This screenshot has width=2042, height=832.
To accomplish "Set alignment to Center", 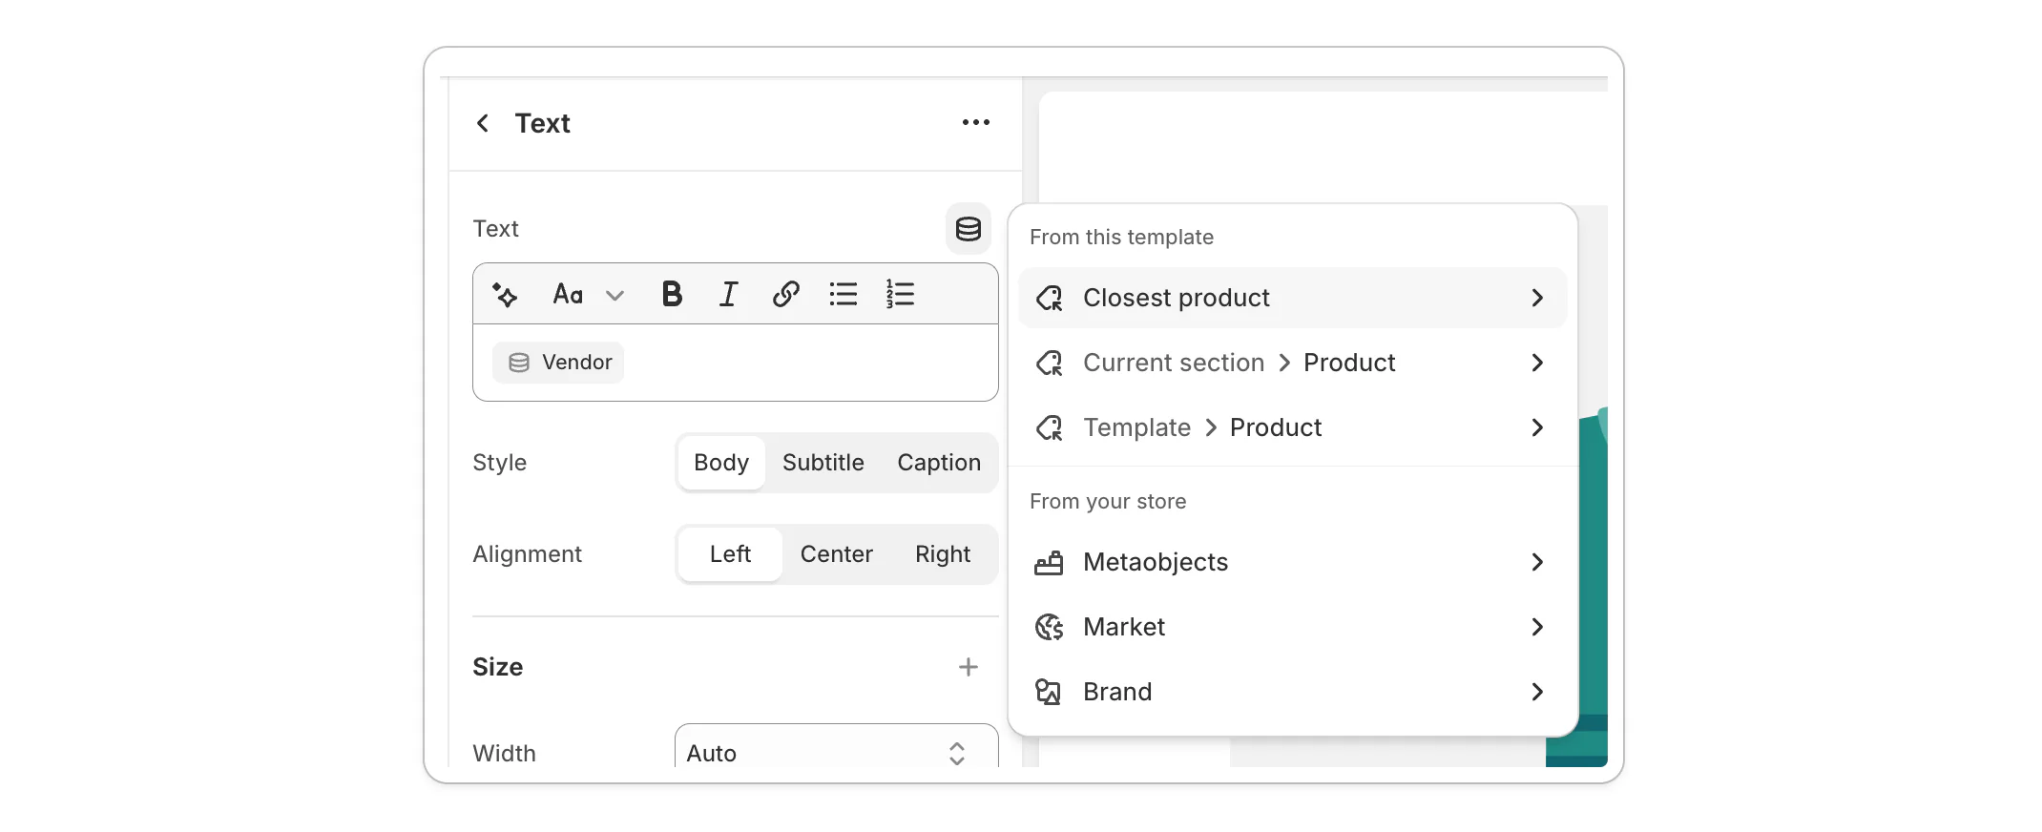I will tap(836, 554).
